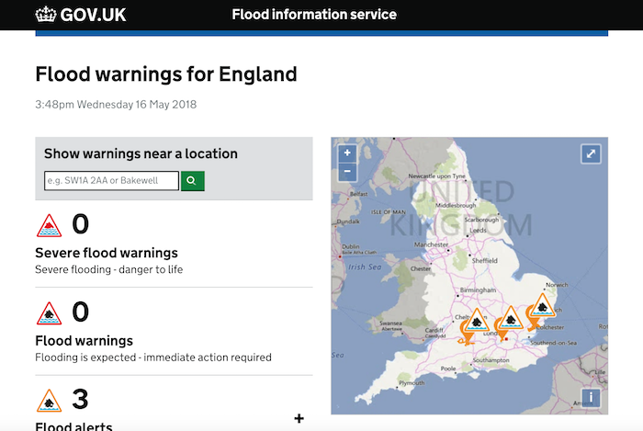Screen dimensions: 643x431
Task: Open the Flood information service header link
Action: click(x=314, y=15)
